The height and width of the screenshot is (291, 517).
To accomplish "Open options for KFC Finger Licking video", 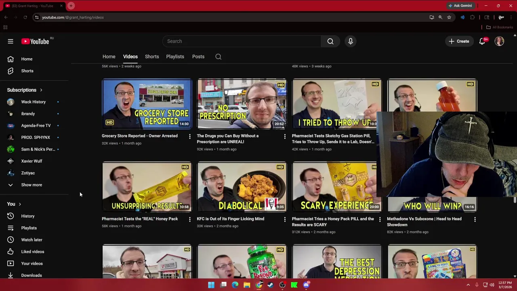I will [x=285, y=219].
